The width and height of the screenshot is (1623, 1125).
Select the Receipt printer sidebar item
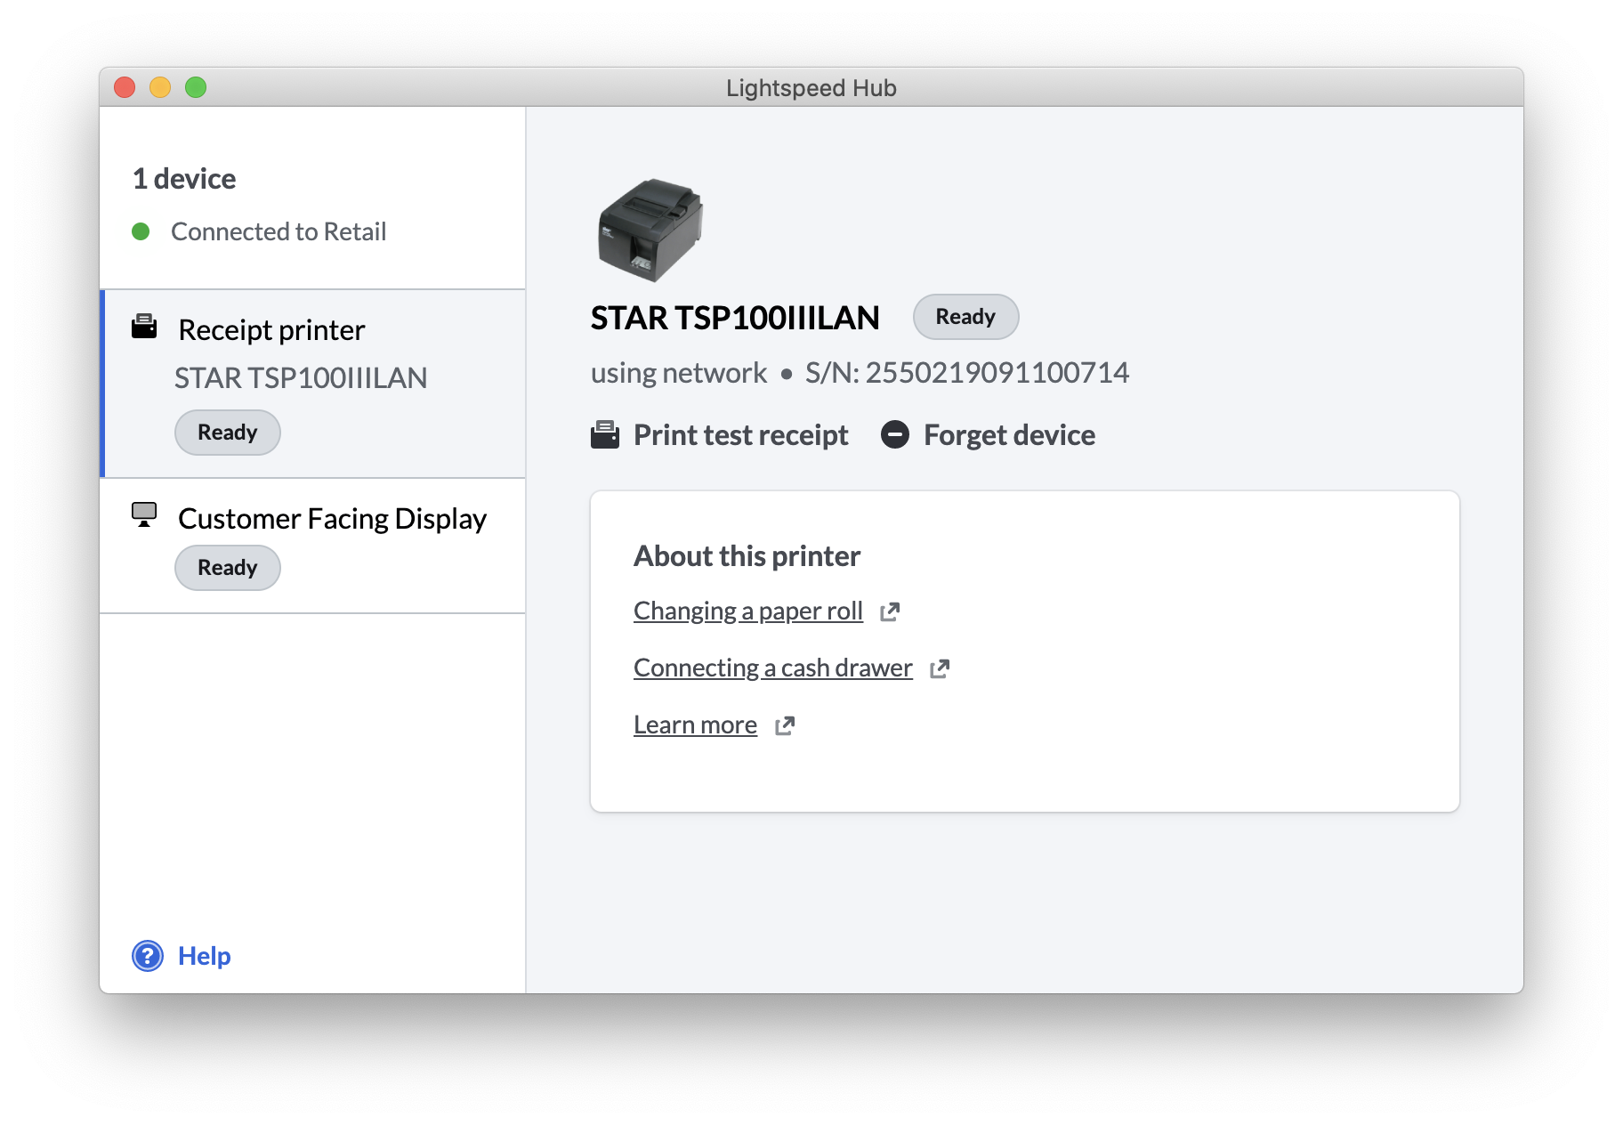313,384
